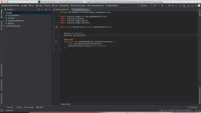Open the Event Log button
201x113 pixels.
coord(192,107)
